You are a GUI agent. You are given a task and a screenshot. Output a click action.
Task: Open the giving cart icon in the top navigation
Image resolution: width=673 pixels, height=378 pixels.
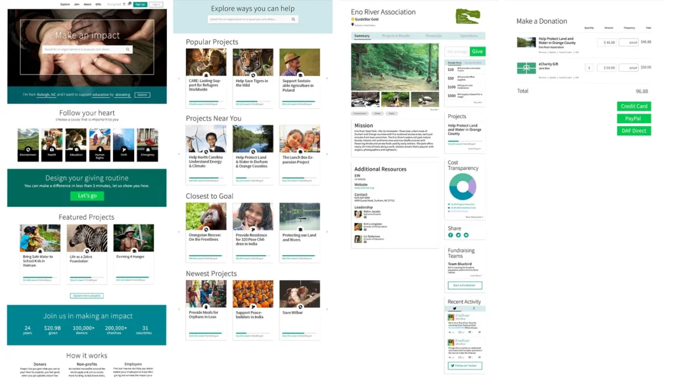(124, 5)
